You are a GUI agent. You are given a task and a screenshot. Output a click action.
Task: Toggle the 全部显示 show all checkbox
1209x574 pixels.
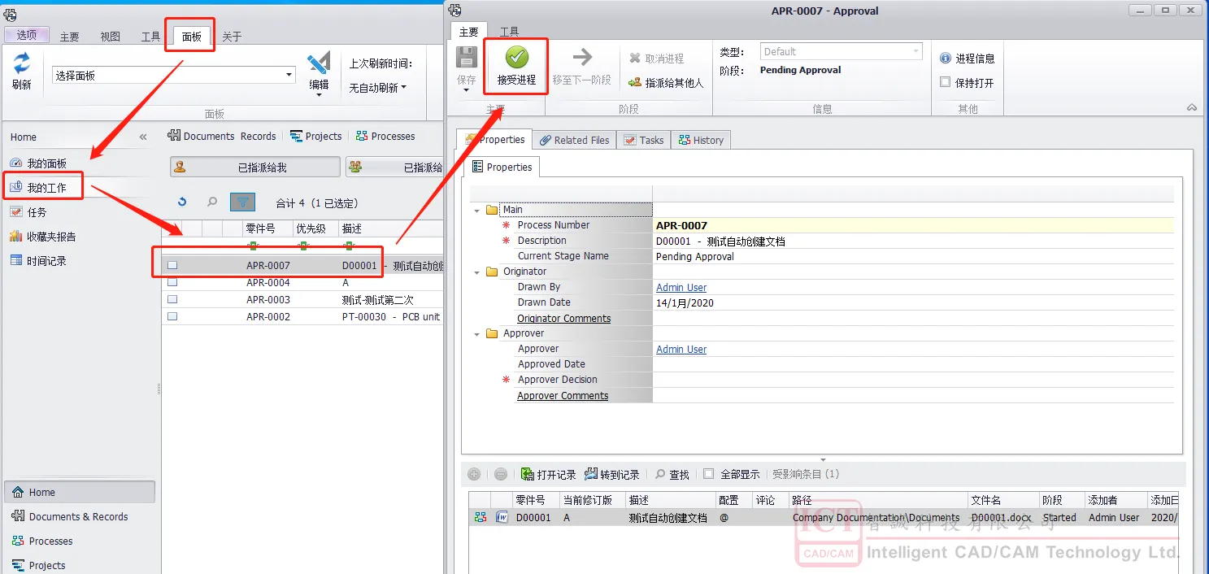708,474
